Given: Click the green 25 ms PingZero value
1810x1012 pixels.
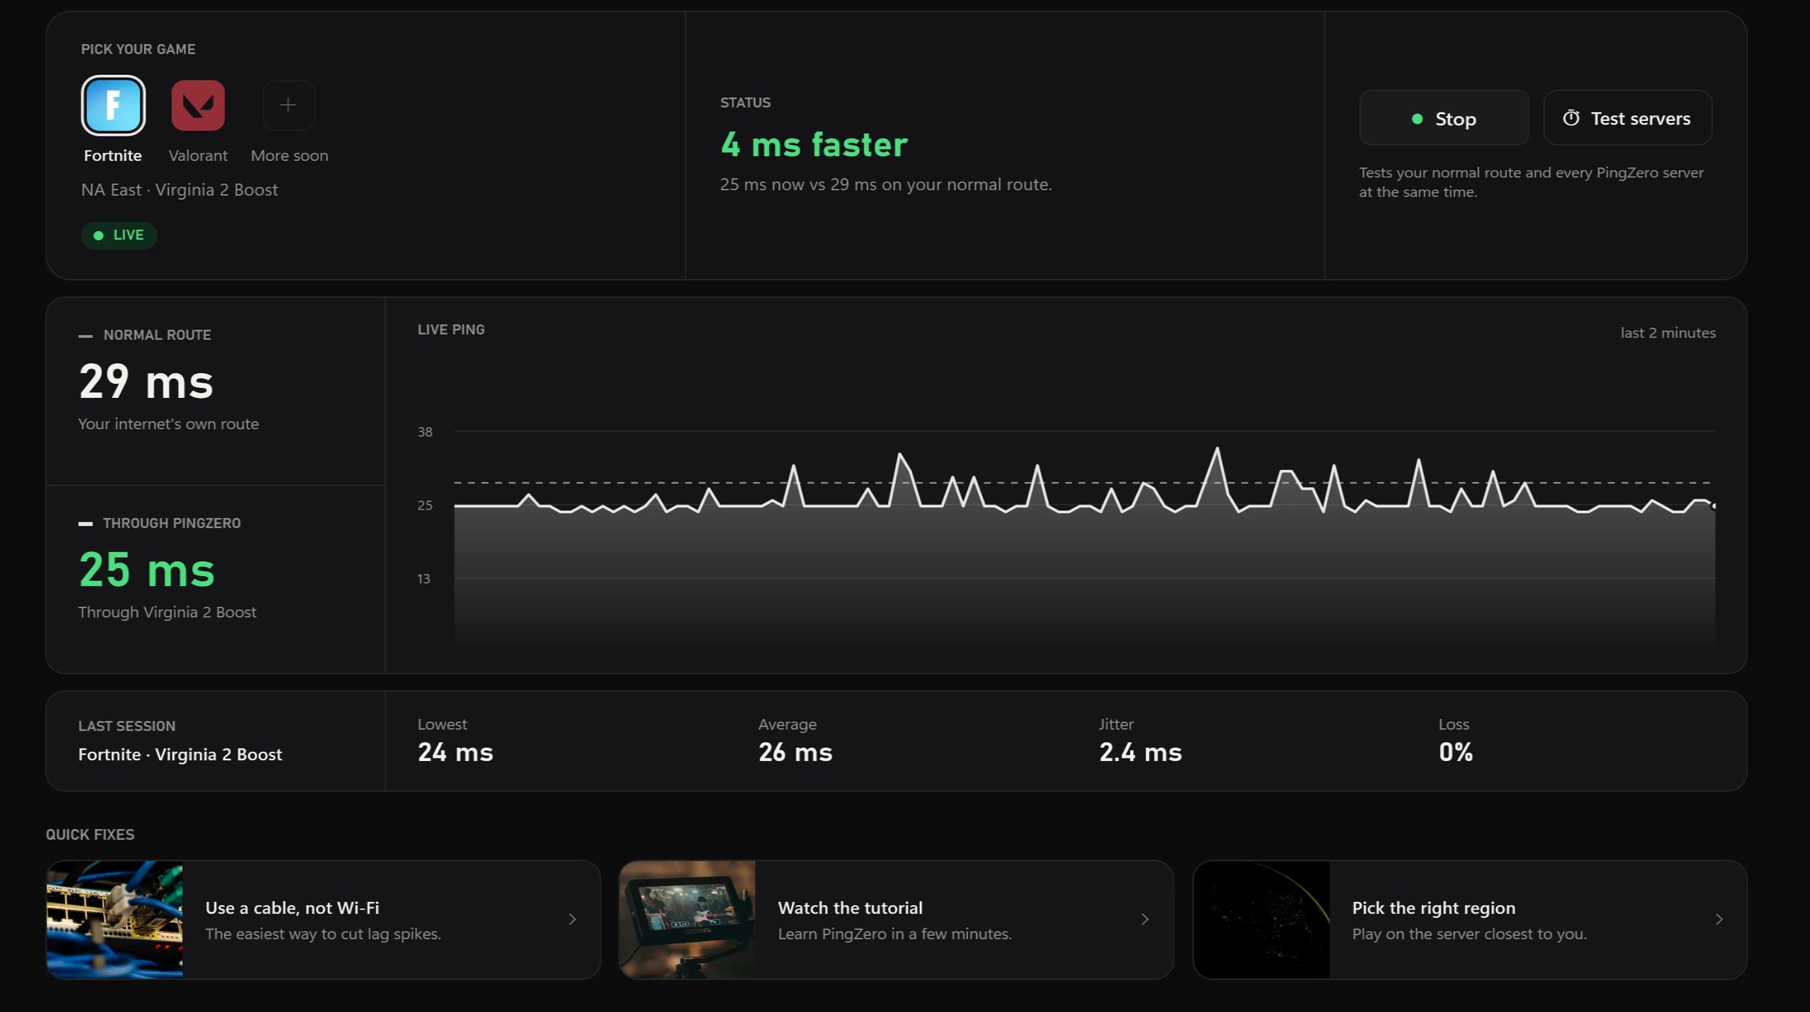Looking at the screenshot, I should coord(146,570).
